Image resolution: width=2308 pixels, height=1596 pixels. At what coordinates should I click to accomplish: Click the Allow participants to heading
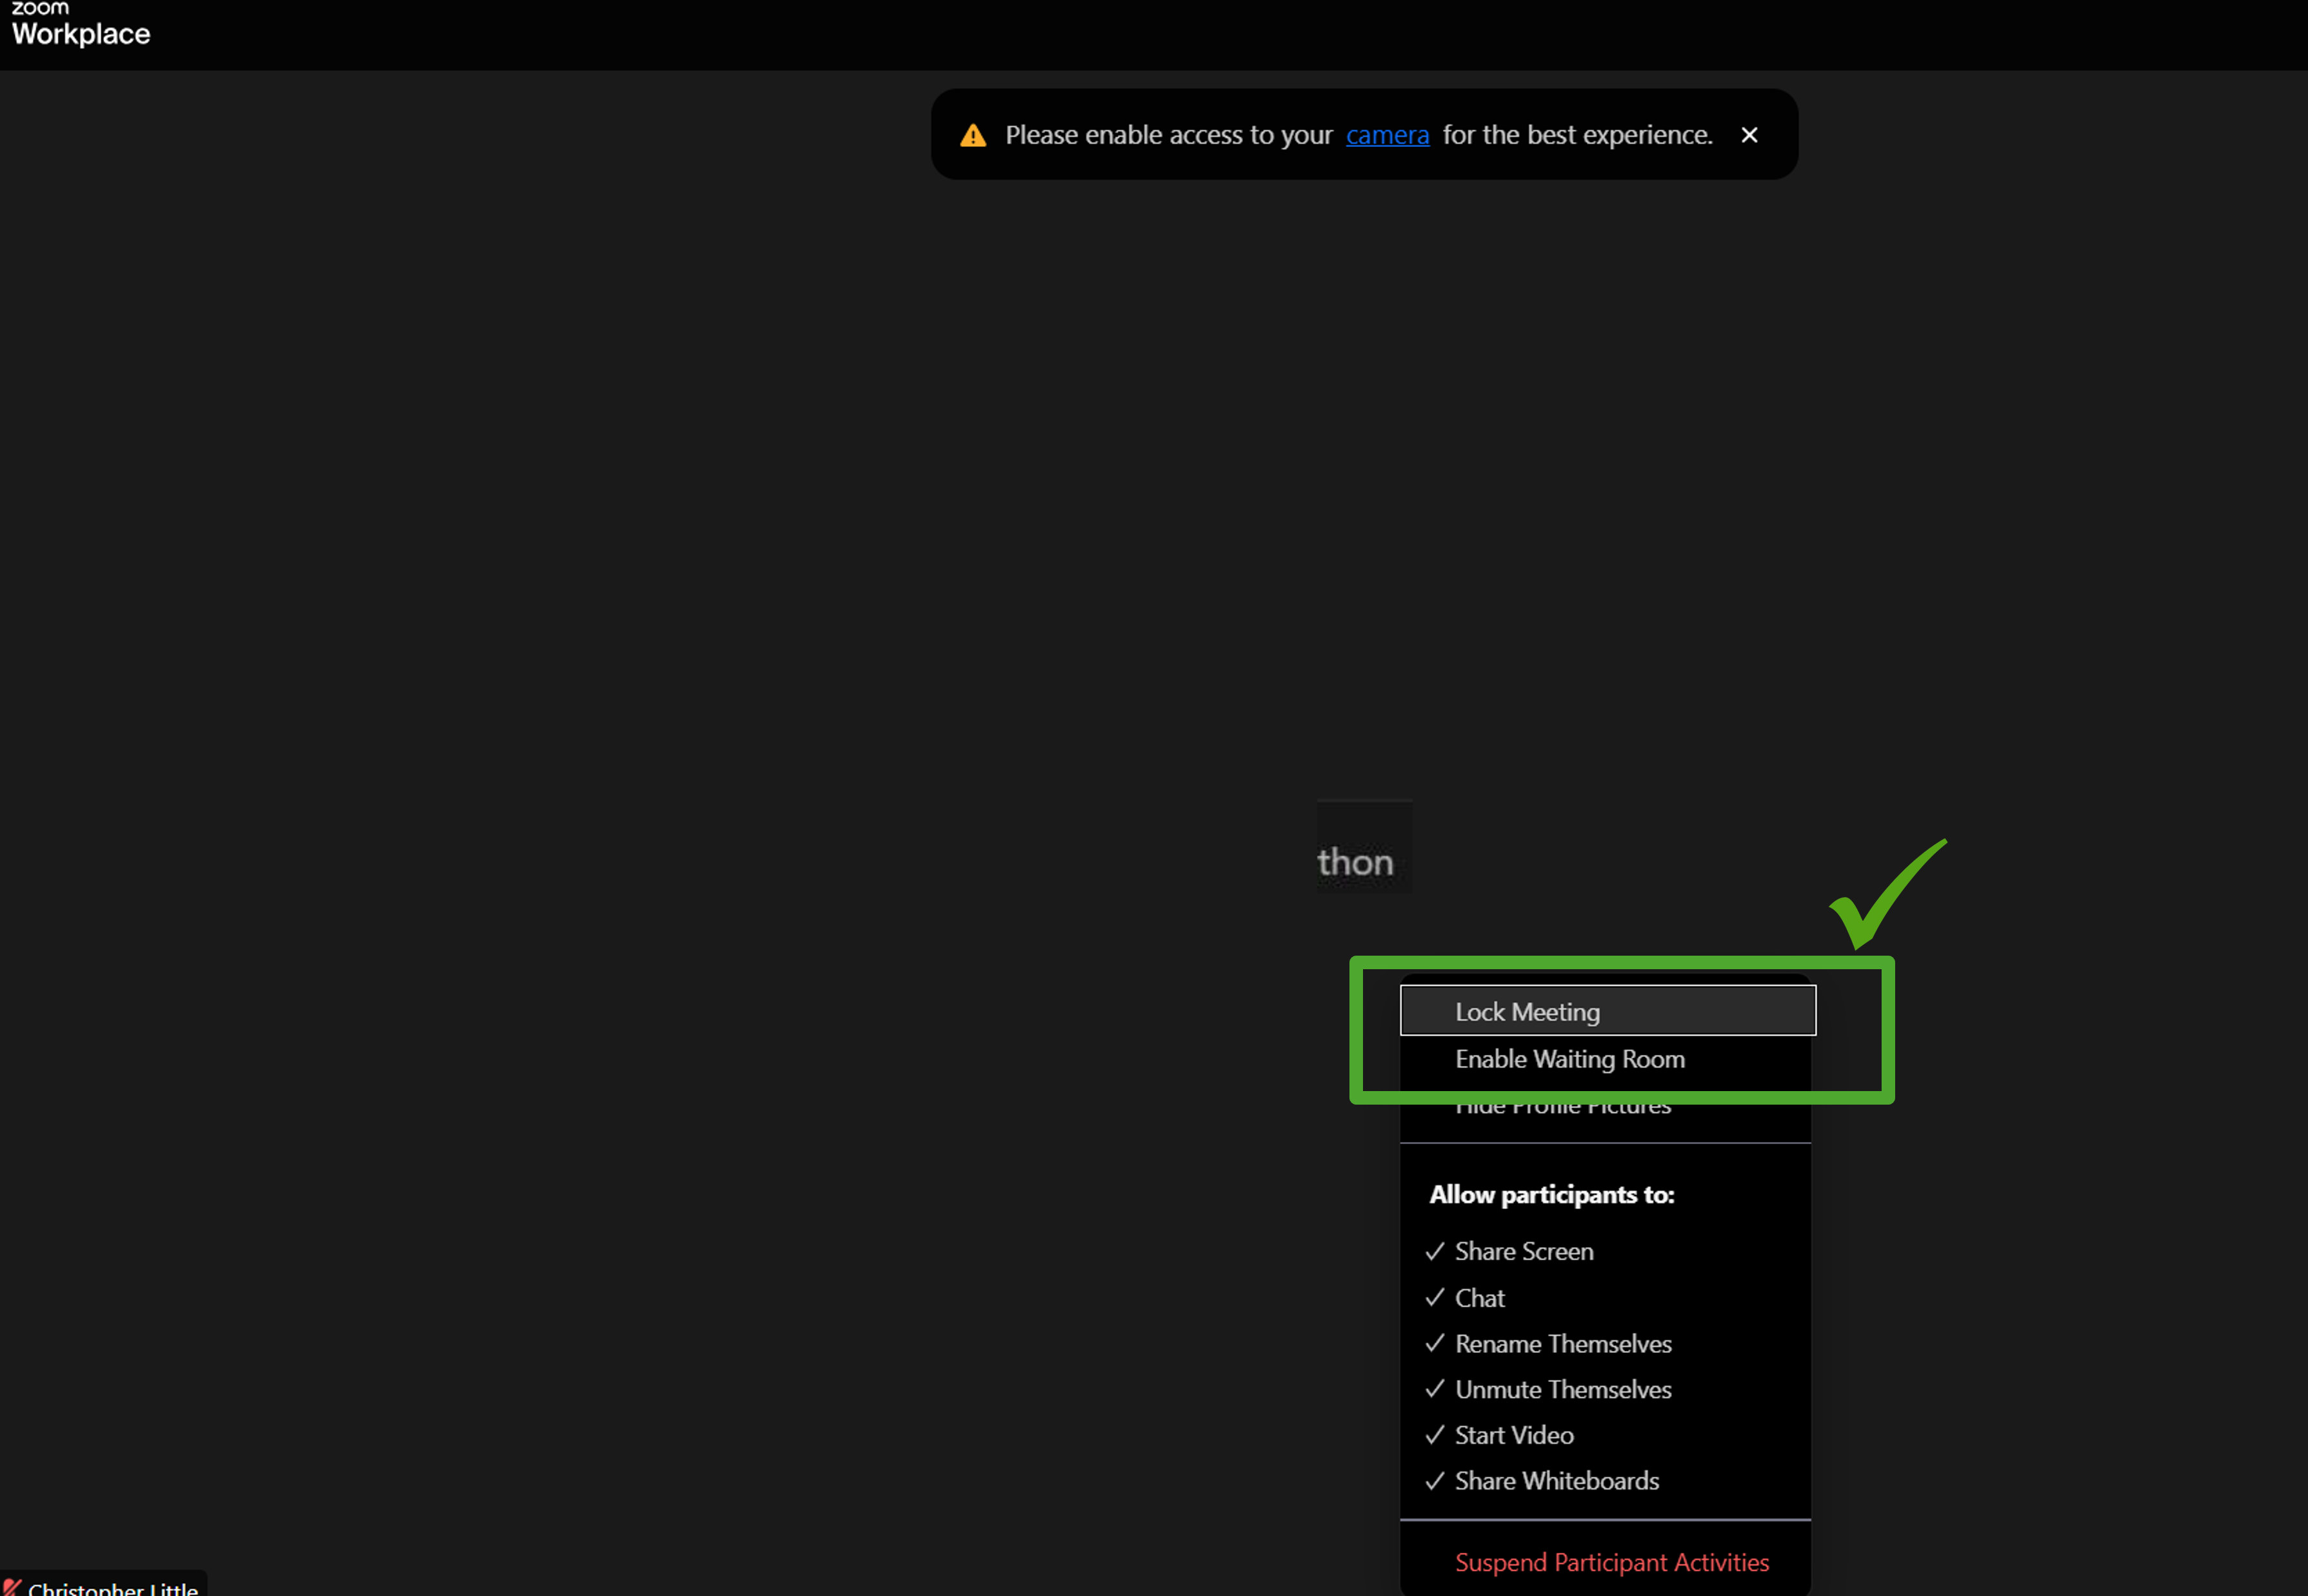coord(1551,1194)
